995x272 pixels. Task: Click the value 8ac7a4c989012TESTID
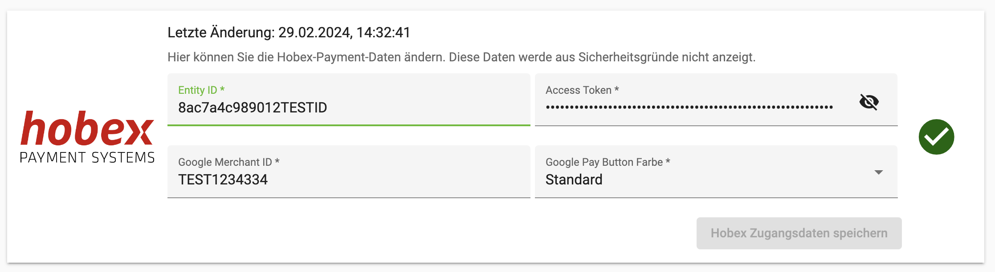[252, 108]
